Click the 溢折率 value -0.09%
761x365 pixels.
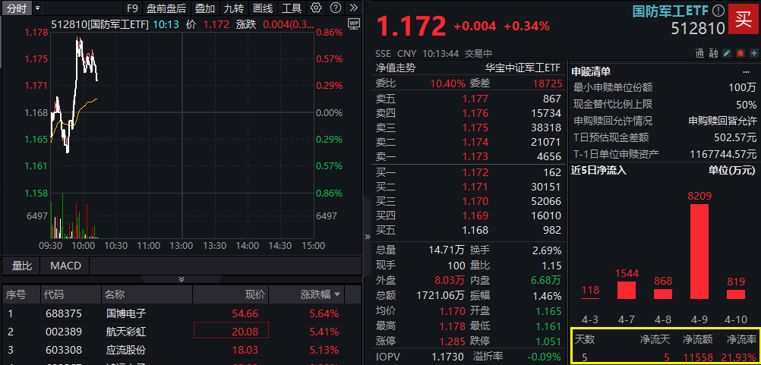coord(545,357)
